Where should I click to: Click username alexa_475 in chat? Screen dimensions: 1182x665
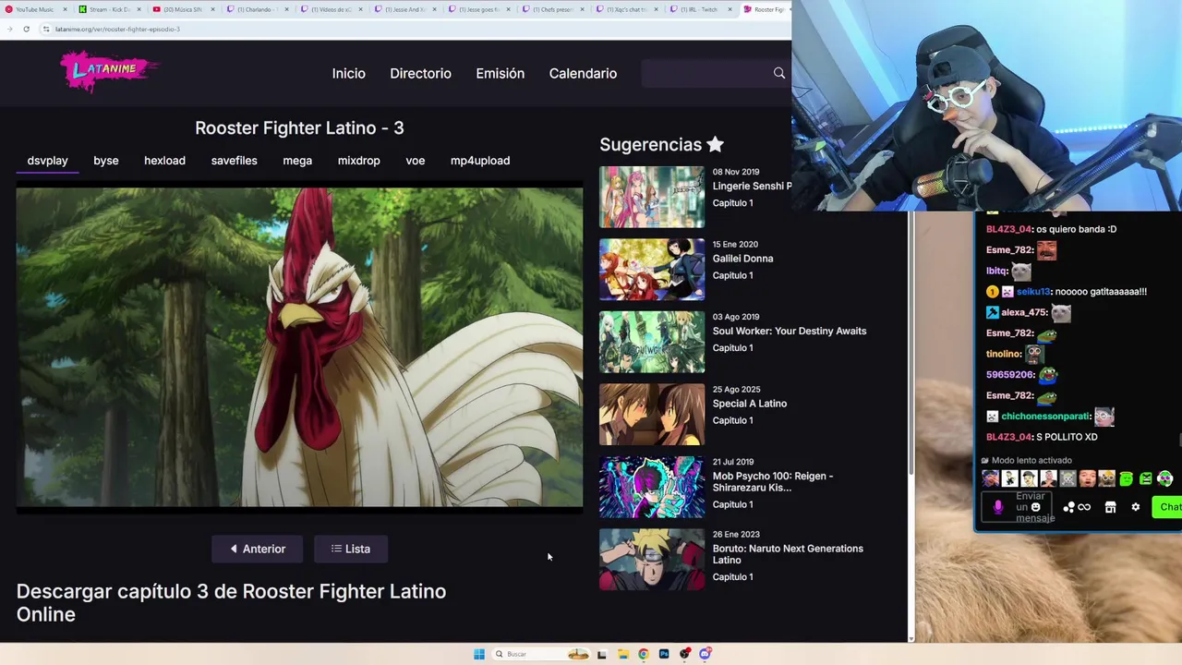pos(1023,312)
